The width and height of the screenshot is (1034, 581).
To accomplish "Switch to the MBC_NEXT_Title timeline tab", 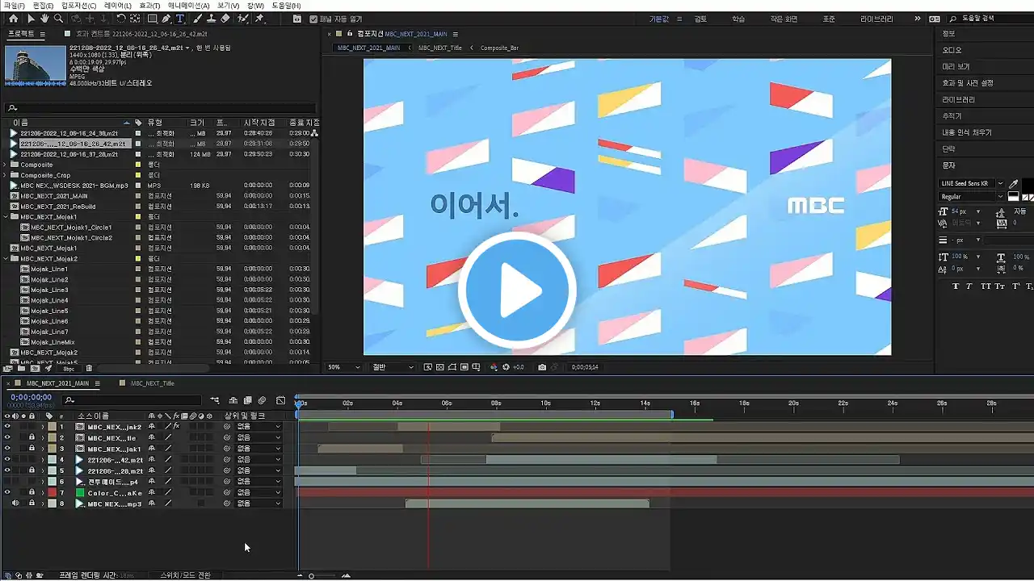I will tap(152, 383).
